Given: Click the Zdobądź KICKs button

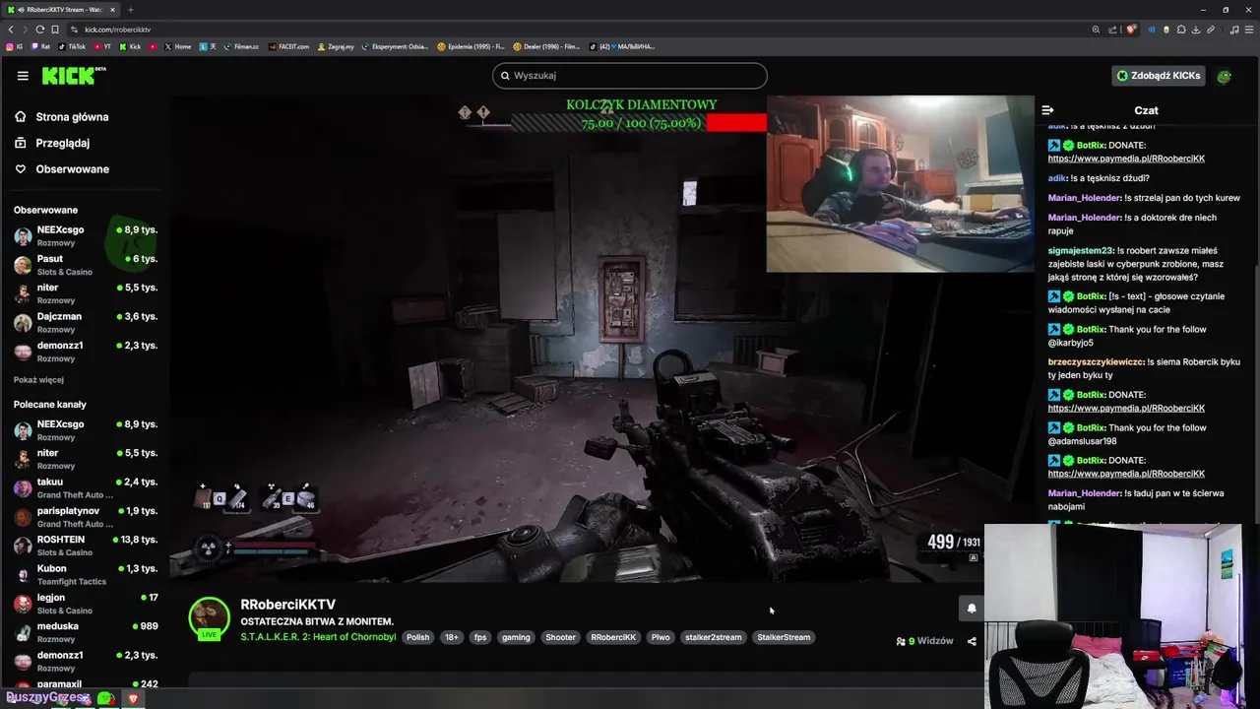Looking at the screenshot, I should [1159, 76].
